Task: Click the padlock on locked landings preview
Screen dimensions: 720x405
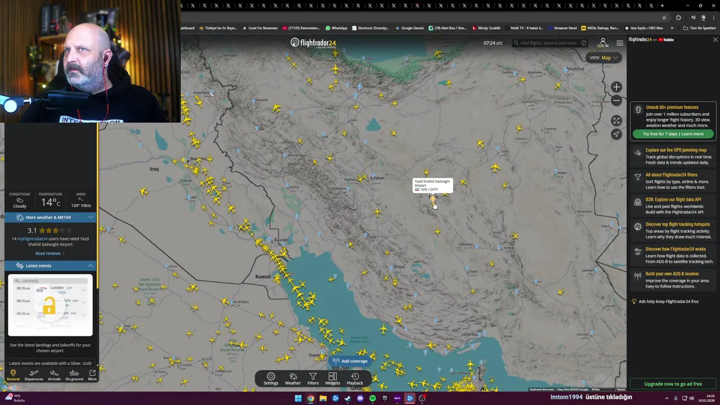Action: click(49, 306)
